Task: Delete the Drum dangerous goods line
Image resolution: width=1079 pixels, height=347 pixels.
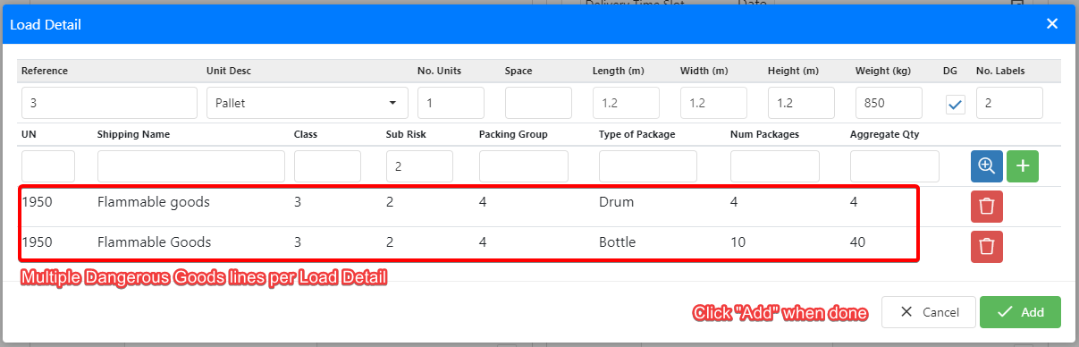Action: 986,207
